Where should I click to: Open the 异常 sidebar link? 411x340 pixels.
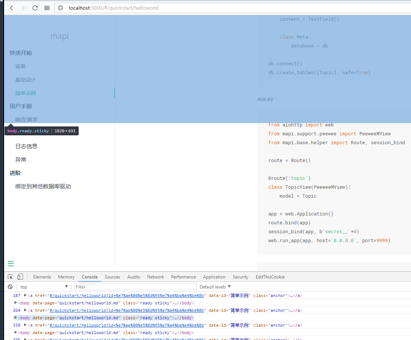click(x=21, y=159)
